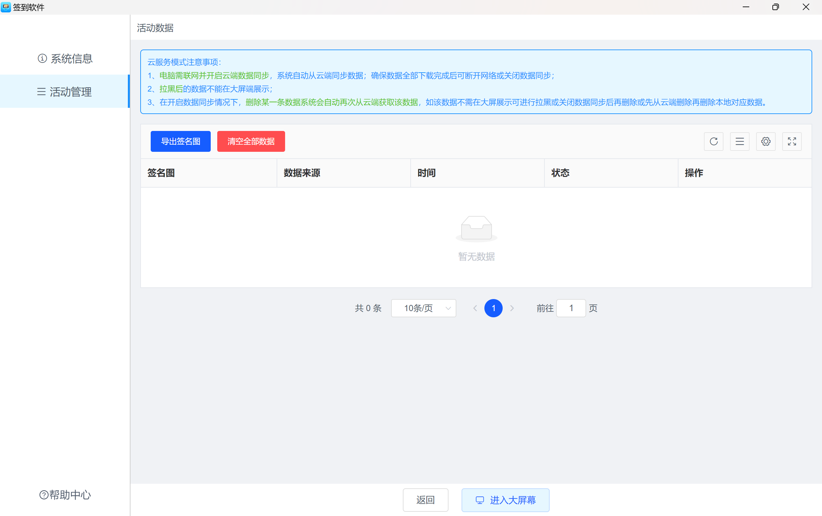822x516 pixels.
Task: Click the refresh table icon
Action: [713, 141]
